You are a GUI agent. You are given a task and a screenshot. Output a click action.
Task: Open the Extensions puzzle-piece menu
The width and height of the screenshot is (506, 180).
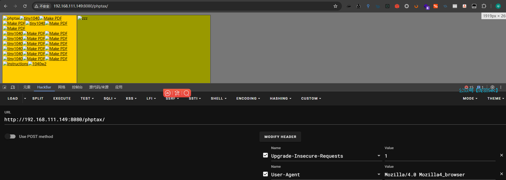(x=484, y=6)
